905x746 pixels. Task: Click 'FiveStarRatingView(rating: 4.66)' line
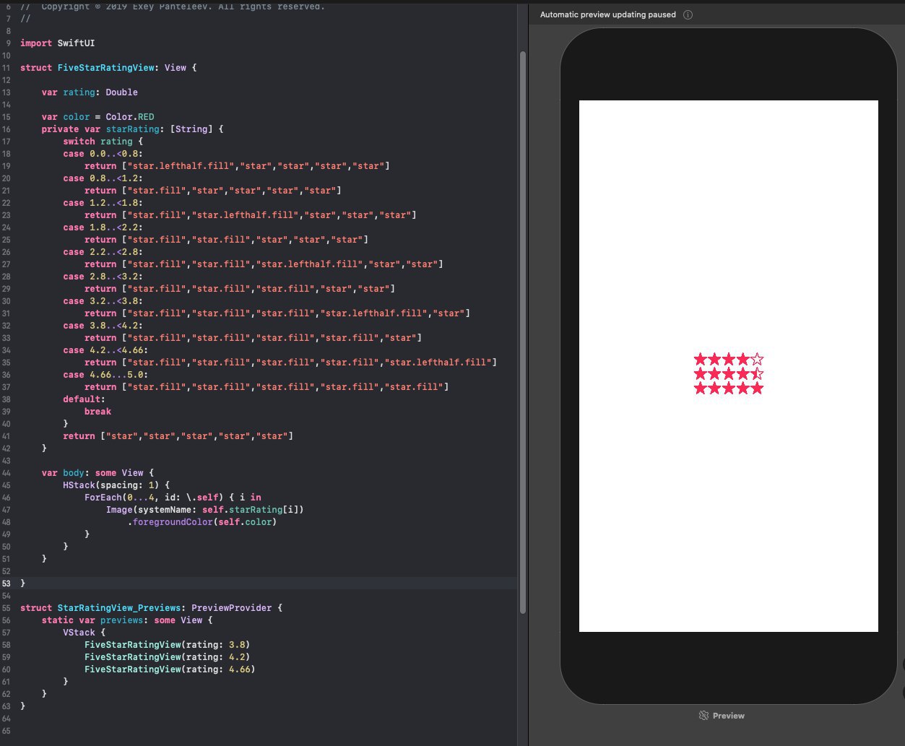[x=170, y=669]
